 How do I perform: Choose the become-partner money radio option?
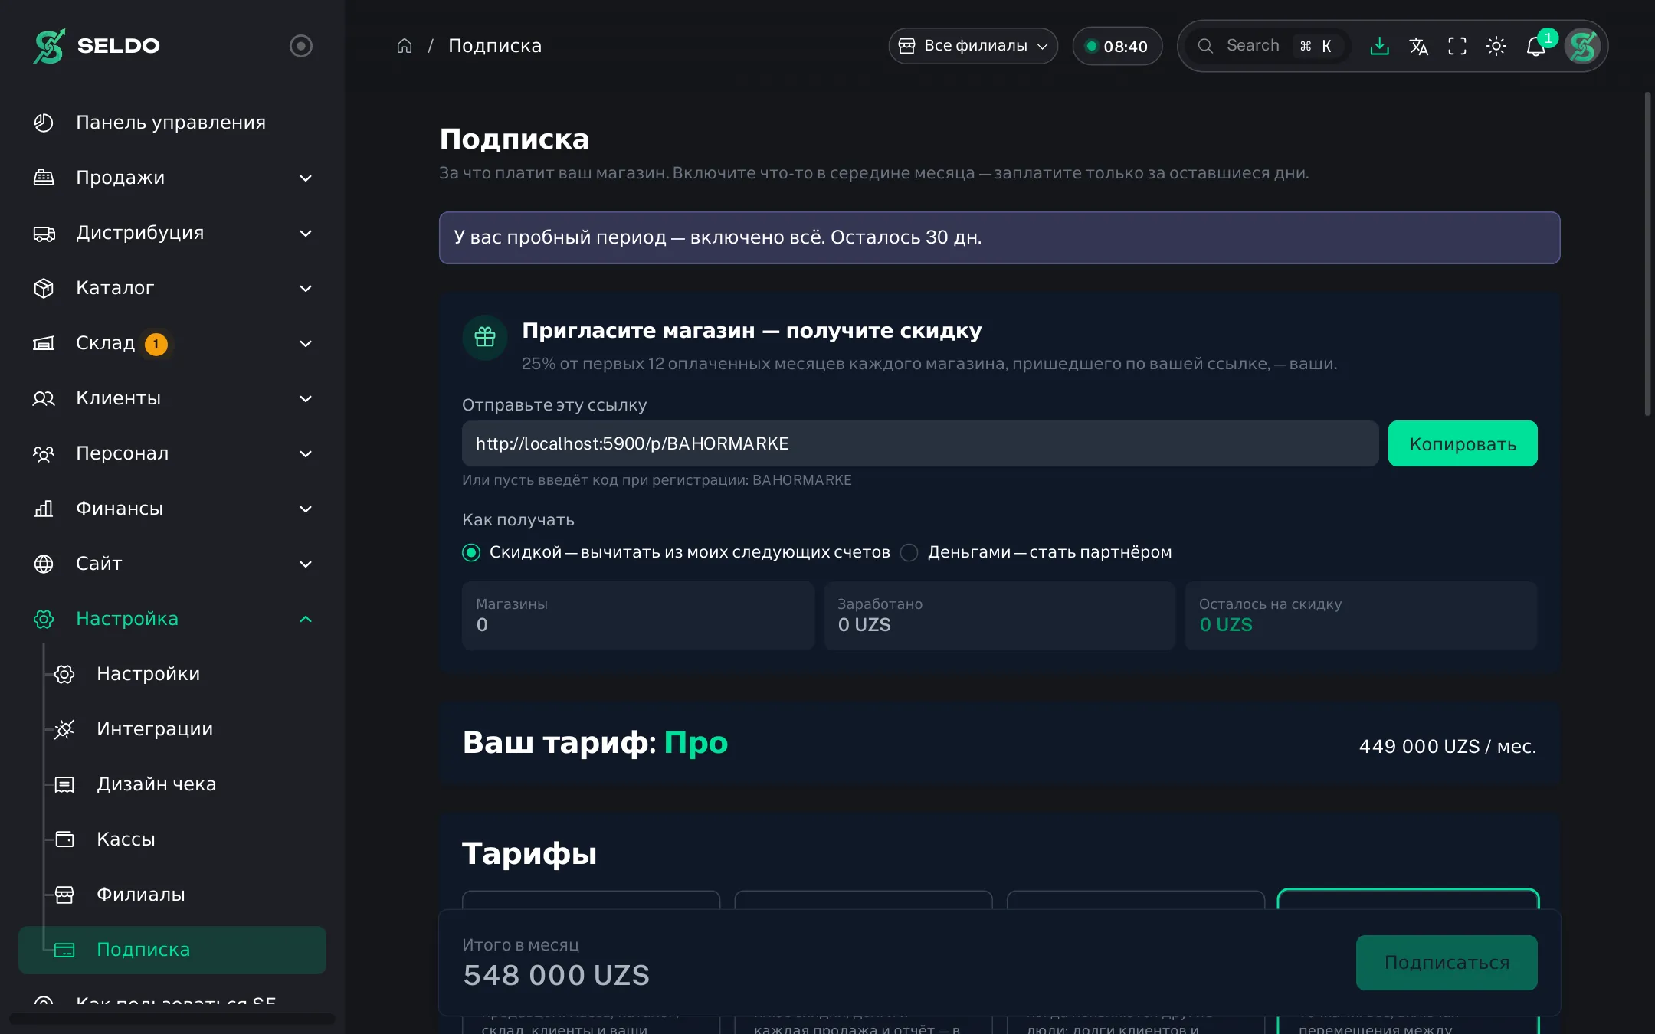[x=909, y=552]
